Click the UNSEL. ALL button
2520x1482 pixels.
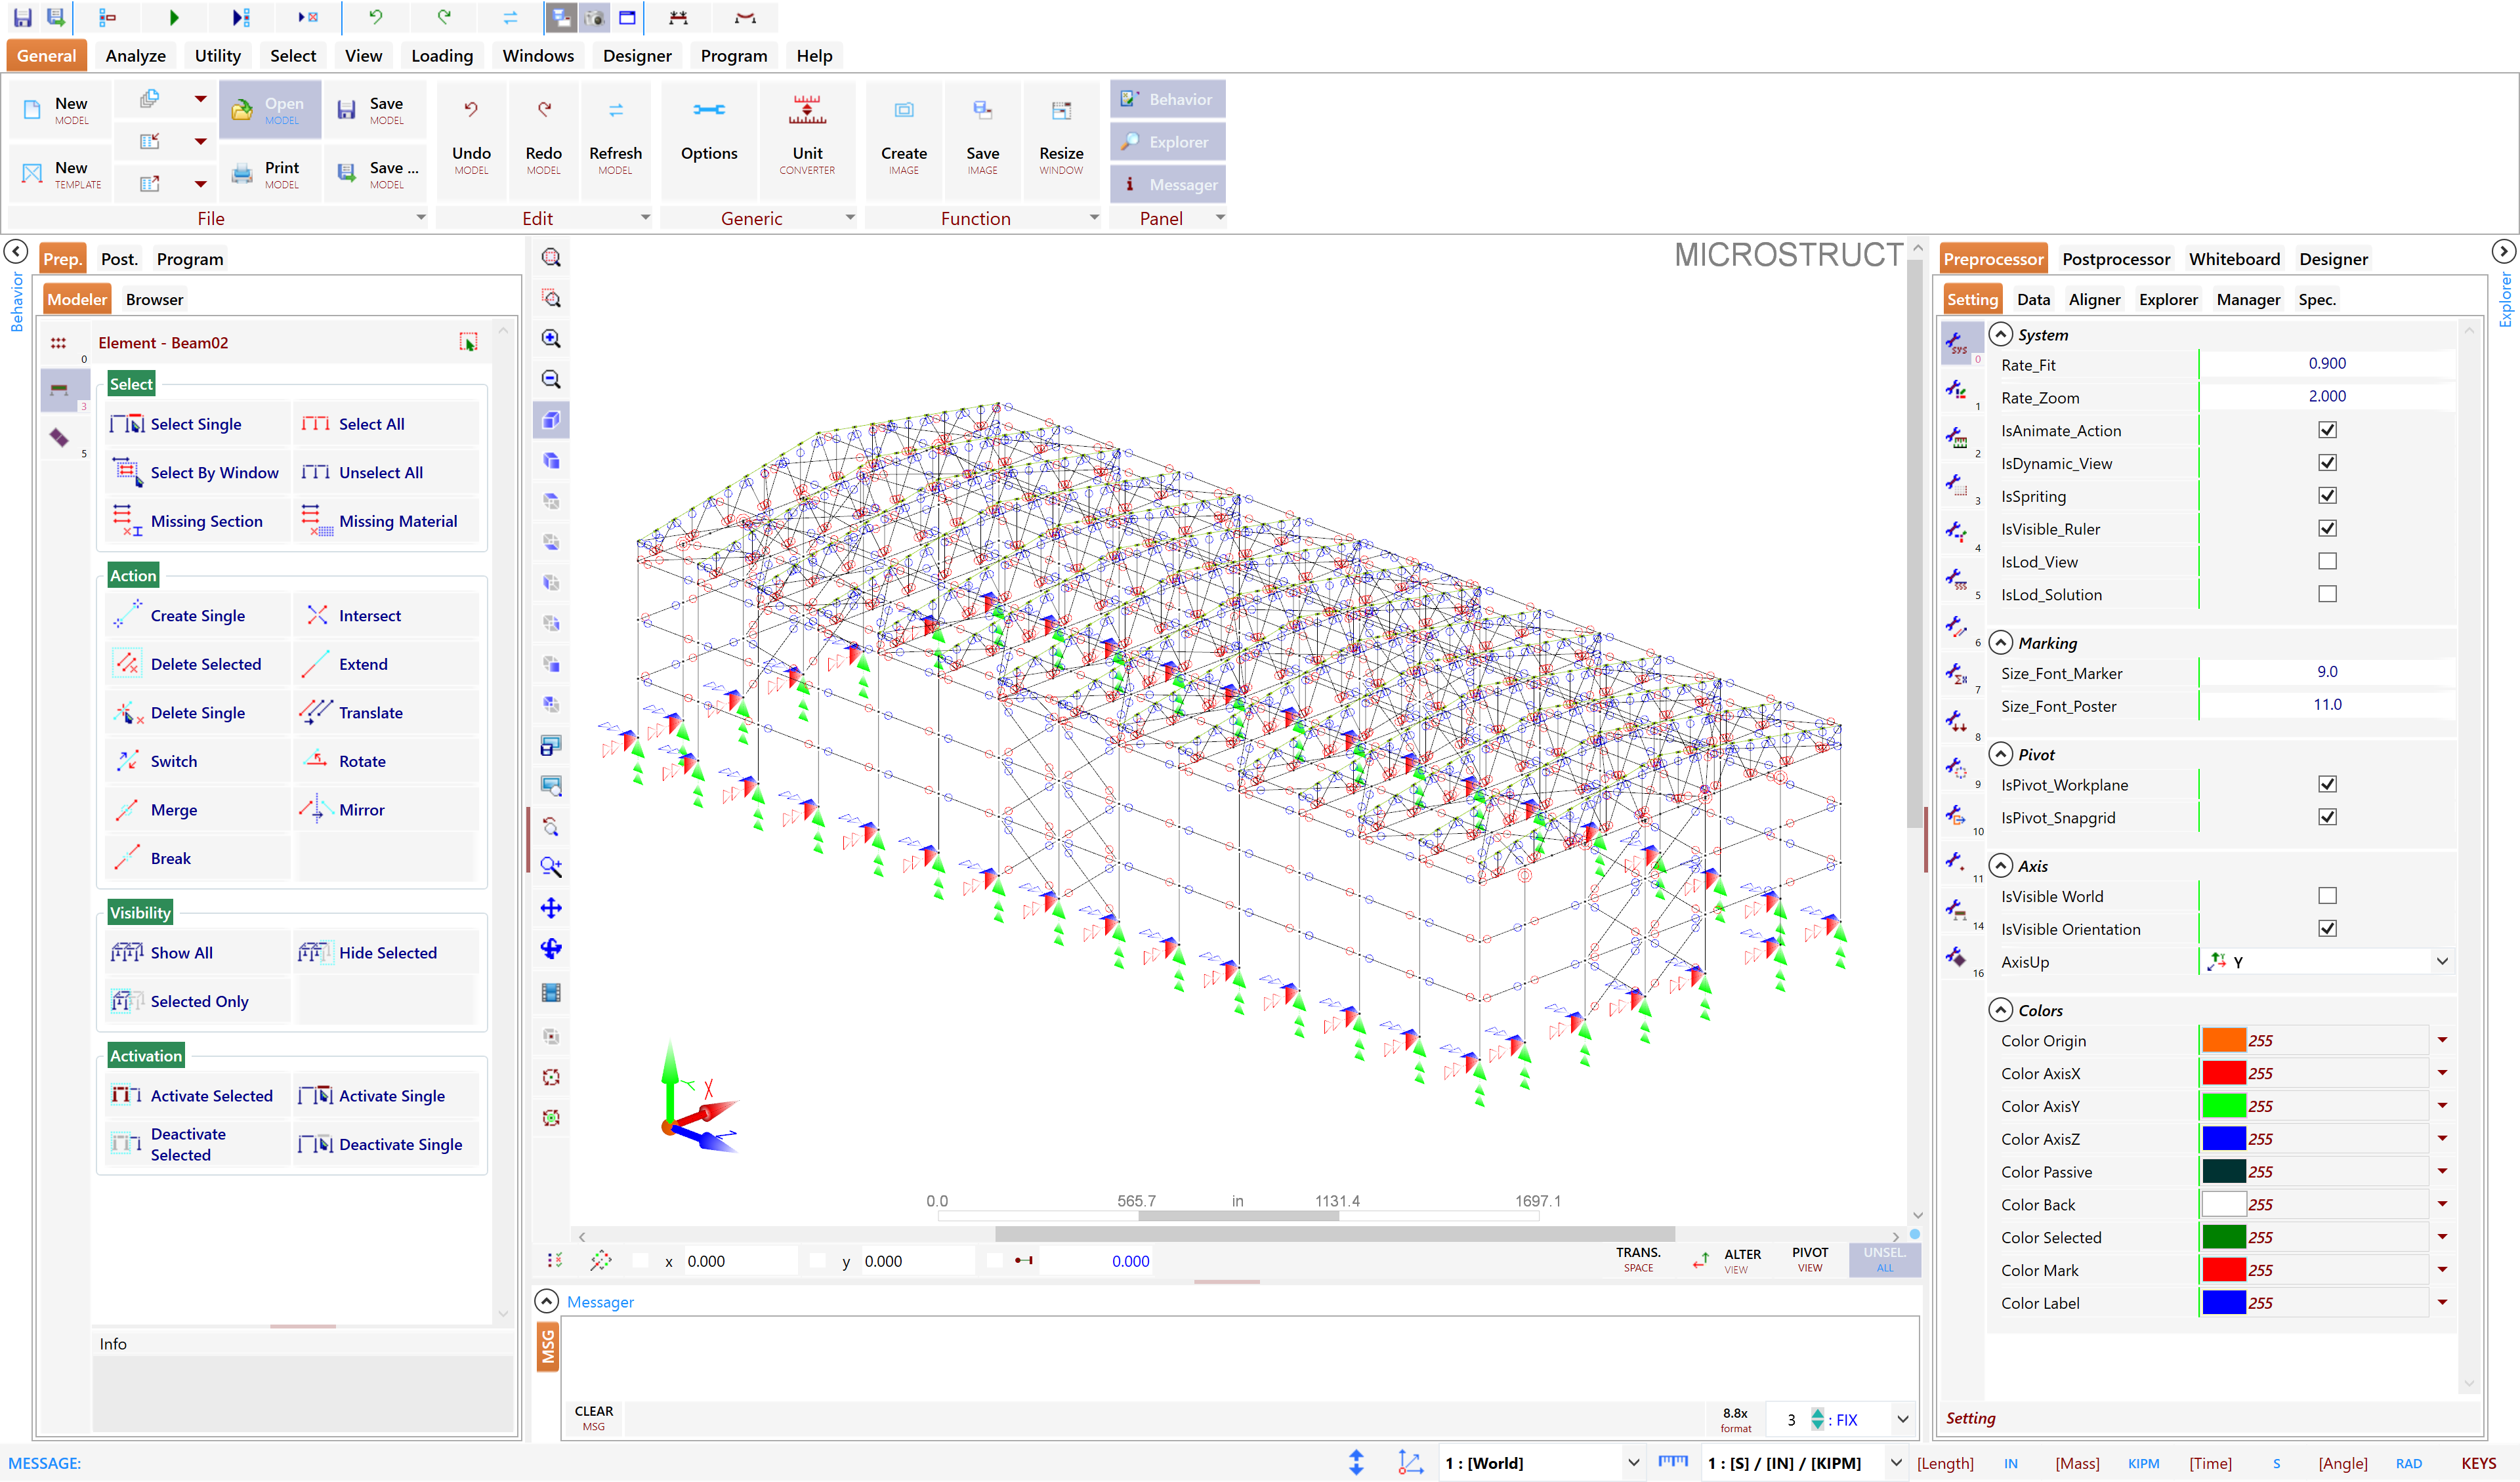coord(1885,1259)
